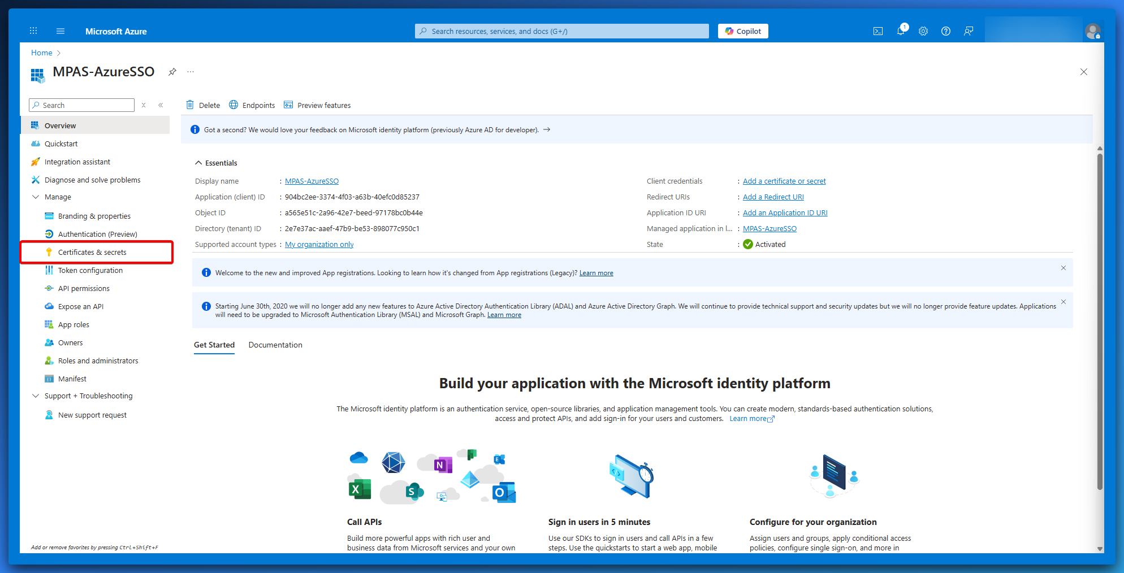Go to Home breadcrumb
The width and height of the screenshot is (1124, 573).
click(x=42, y=53)
